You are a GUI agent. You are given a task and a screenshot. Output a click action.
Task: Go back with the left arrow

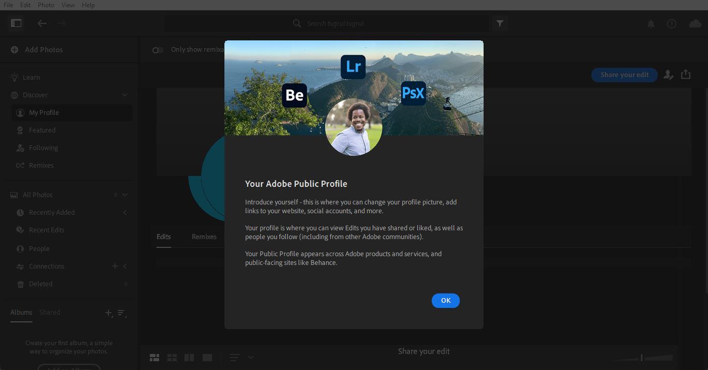pos(42,23)
